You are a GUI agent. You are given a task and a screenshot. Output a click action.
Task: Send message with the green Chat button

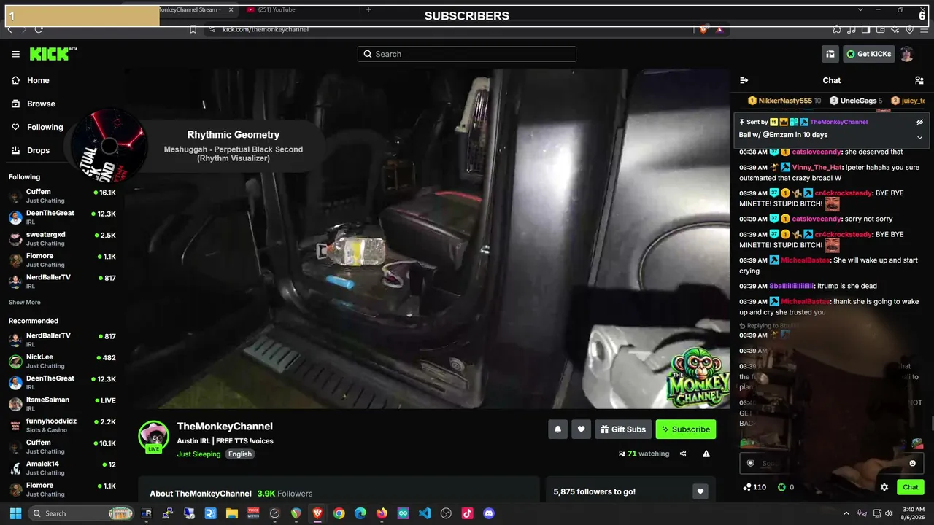point(911,487)
